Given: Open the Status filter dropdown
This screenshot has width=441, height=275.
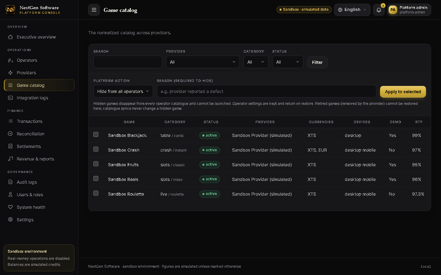Looking at the screenshot, I should [x=288, y=62].
